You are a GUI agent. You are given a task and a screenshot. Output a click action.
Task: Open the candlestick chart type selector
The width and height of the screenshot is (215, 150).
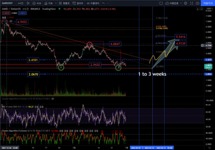click(x=28, y=3)
